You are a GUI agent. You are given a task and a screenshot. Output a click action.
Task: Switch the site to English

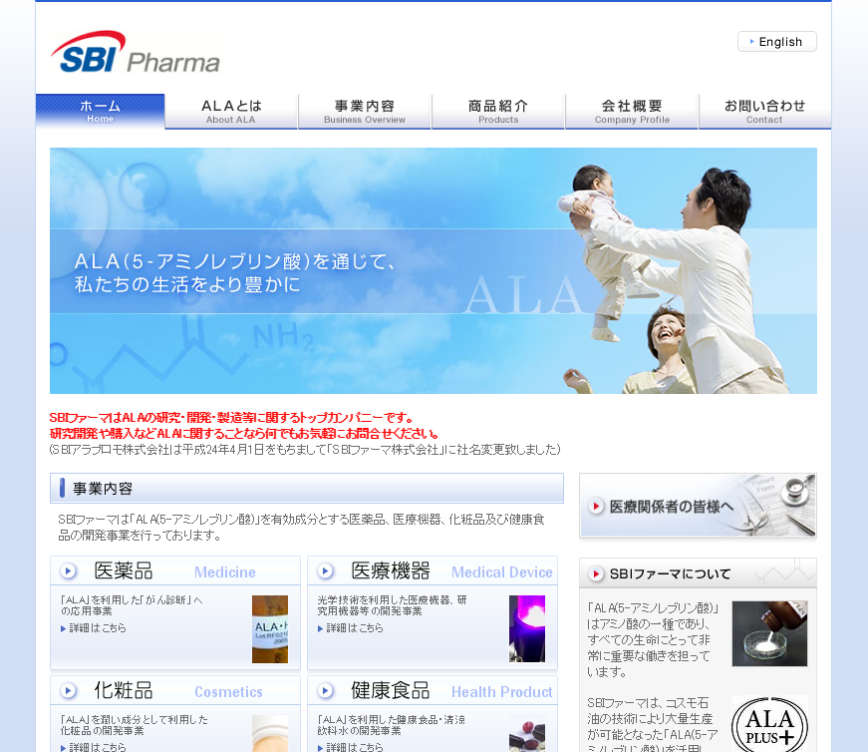776,42
